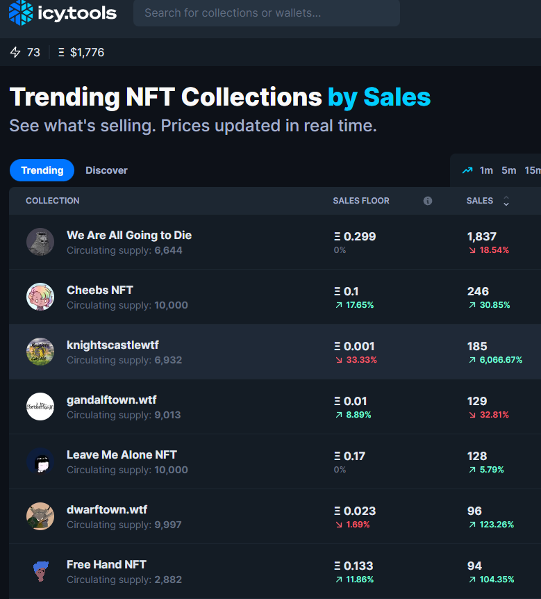The image size is (541, 599).
Task: Click the 30.85% sales increase
Action: 494,305
